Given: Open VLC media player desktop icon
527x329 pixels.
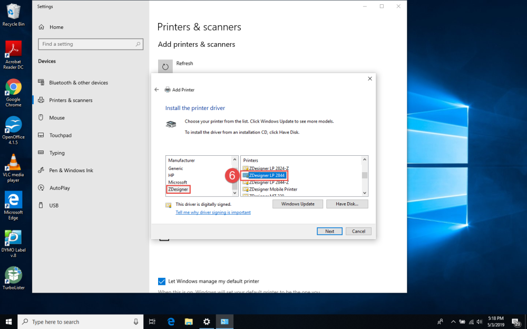Looking at the screenshot, I should coord(13,168).
